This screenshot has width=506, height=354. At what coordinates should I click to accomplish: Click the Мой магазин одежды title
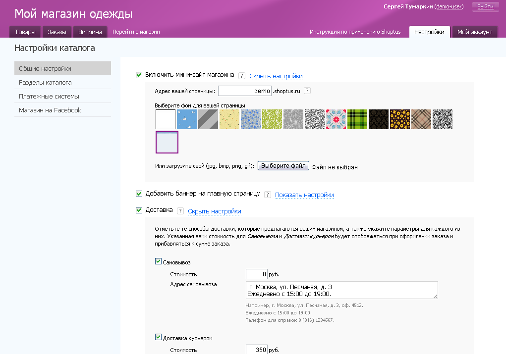pos(73,14)
